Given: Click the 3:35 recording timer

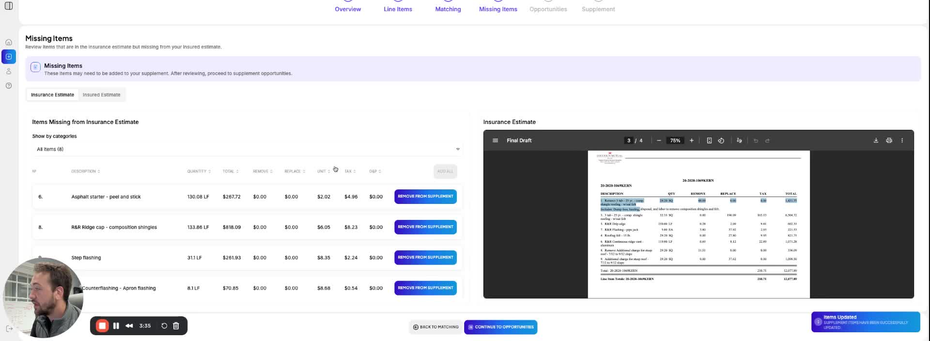Looking at the screenshot, I should tap(145, 326).
